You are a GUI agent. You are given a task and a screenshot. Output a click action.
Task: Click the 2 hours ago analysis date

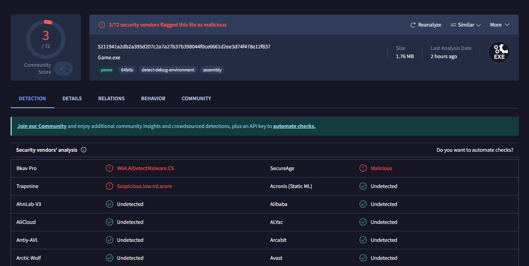coord(444,57)
